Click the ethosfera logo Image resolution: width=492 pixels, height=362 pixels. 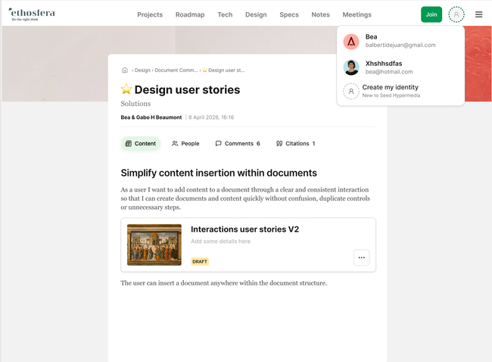pyautogui.click(x=32, y=14)
